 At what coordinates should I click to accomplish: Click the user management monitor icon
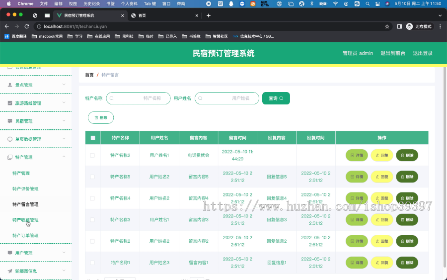tap(10, 253)
